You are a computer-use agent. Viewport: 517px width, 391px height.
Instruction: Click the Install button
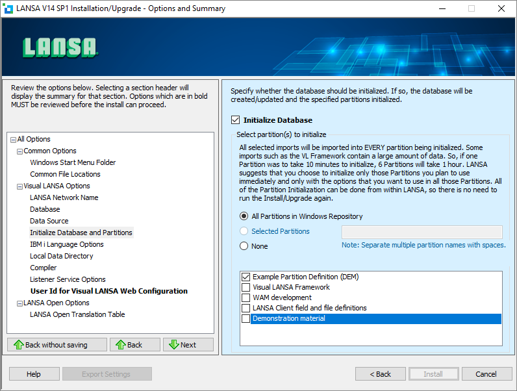[x=434, y=374]
